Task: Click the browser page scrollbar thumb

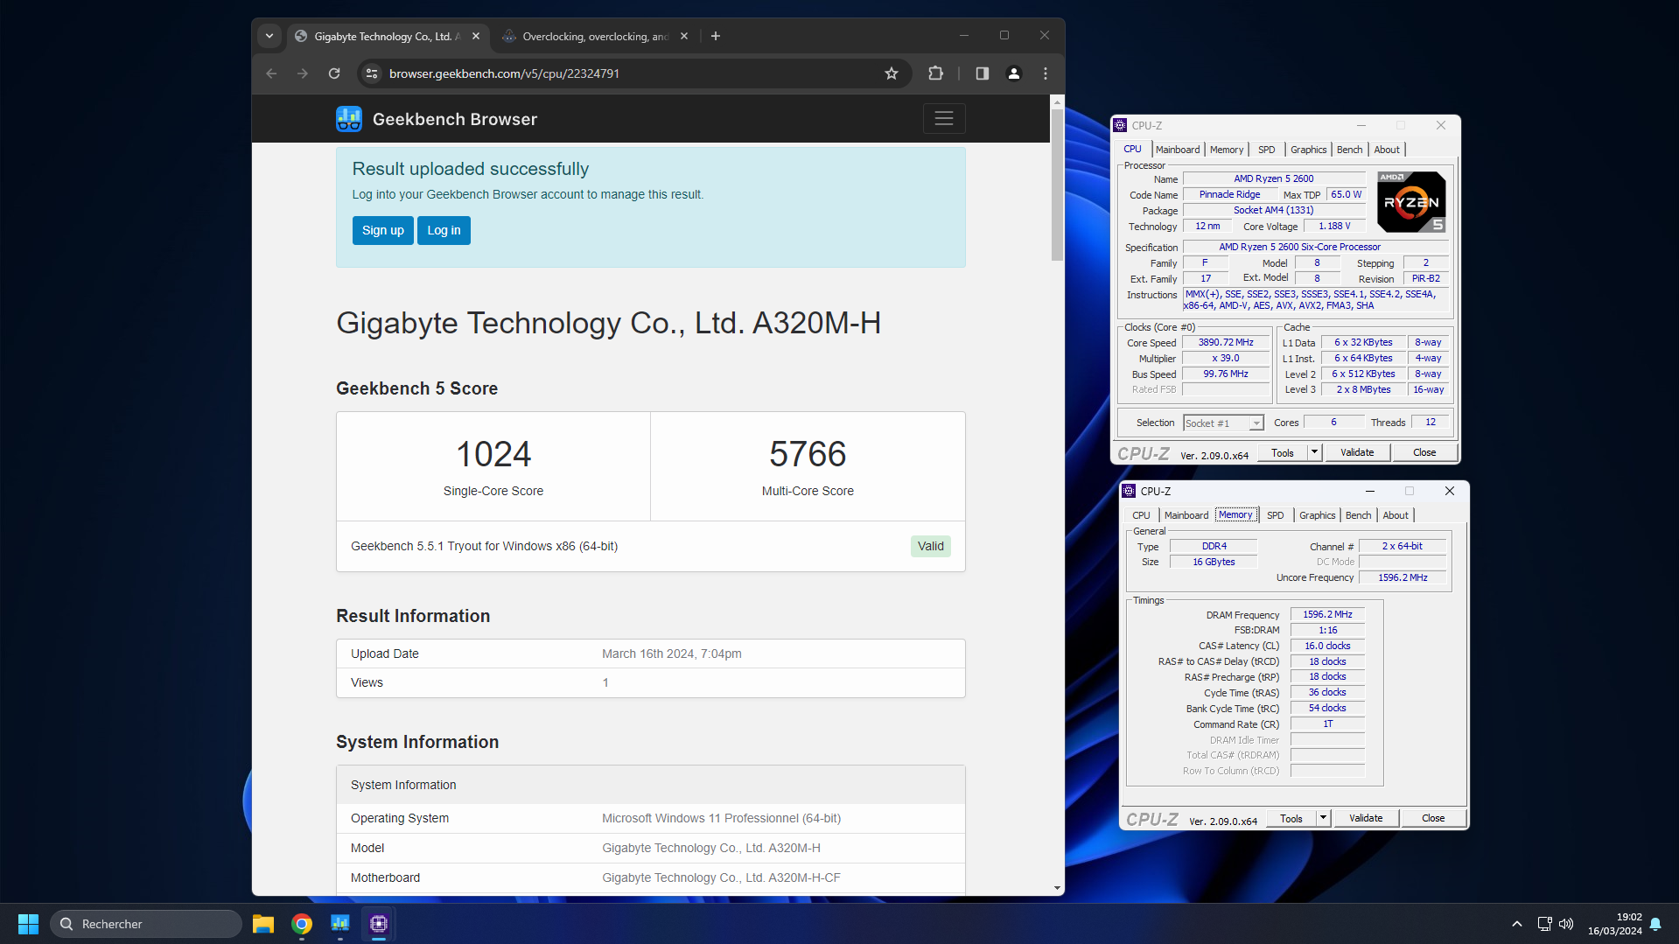Action: click(1057, 184)
